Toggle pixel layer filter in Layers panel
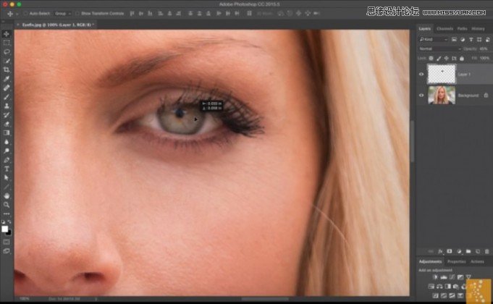 454,39
